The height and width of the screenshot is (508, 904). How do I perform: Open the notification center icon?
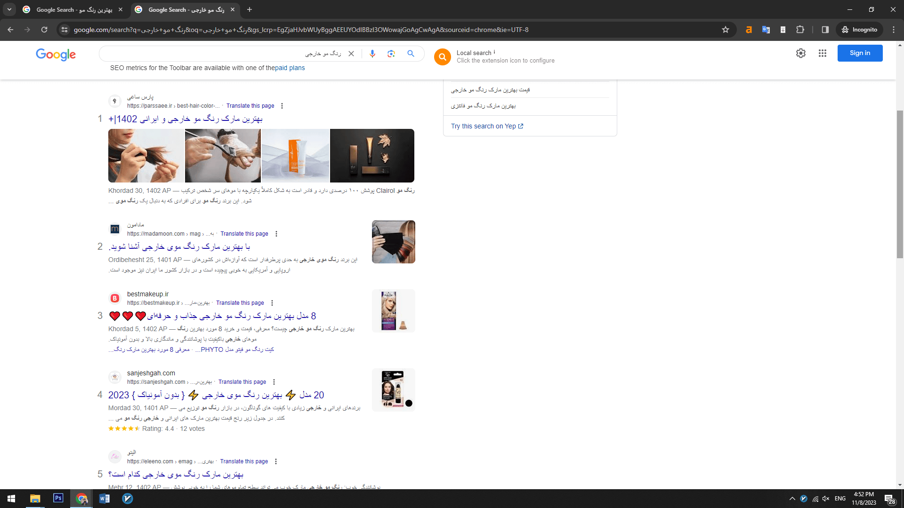click(889, 499)
